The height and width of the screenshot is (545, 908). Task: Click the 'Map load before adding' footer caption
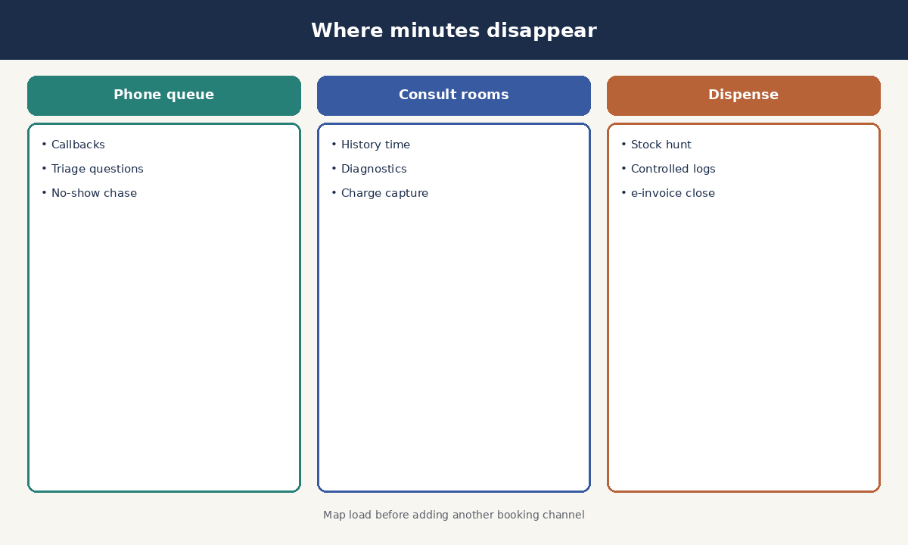[454, 515]
